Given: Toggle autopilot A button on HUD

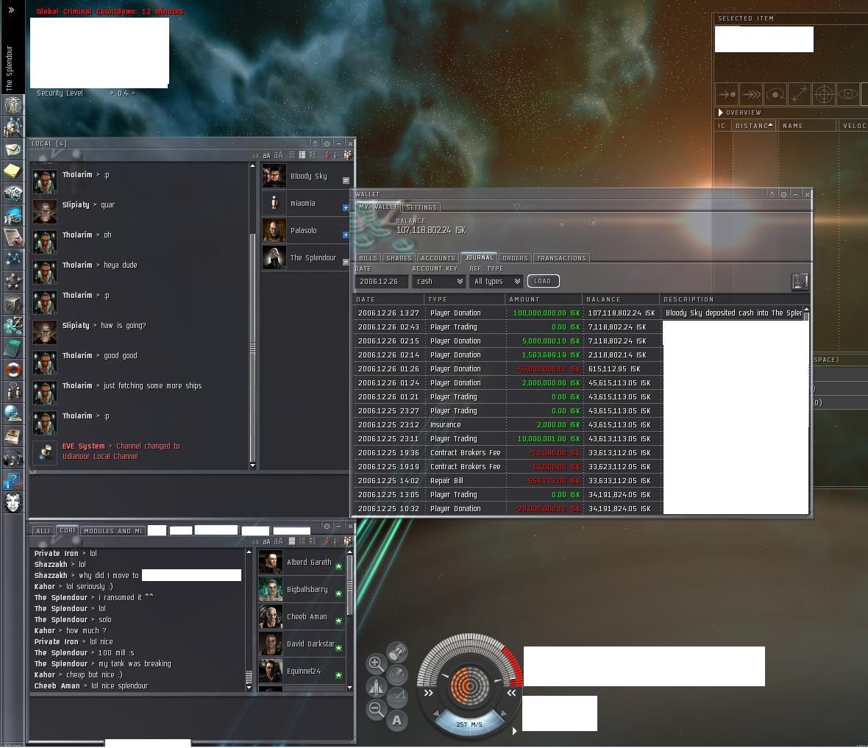Looking at the screenshot, I should pyautogui.click(x=397, y=720).
